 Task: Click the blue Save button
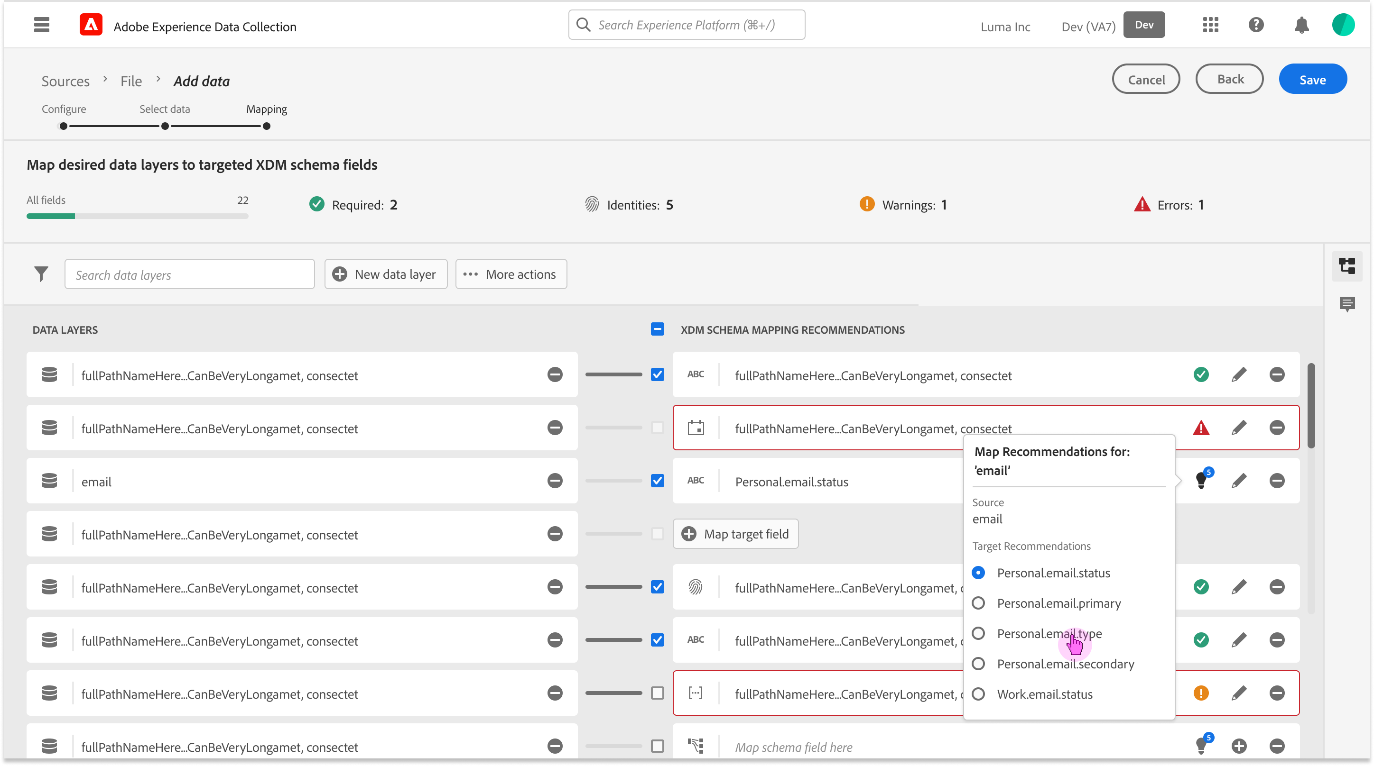(x=1312, y=80)
